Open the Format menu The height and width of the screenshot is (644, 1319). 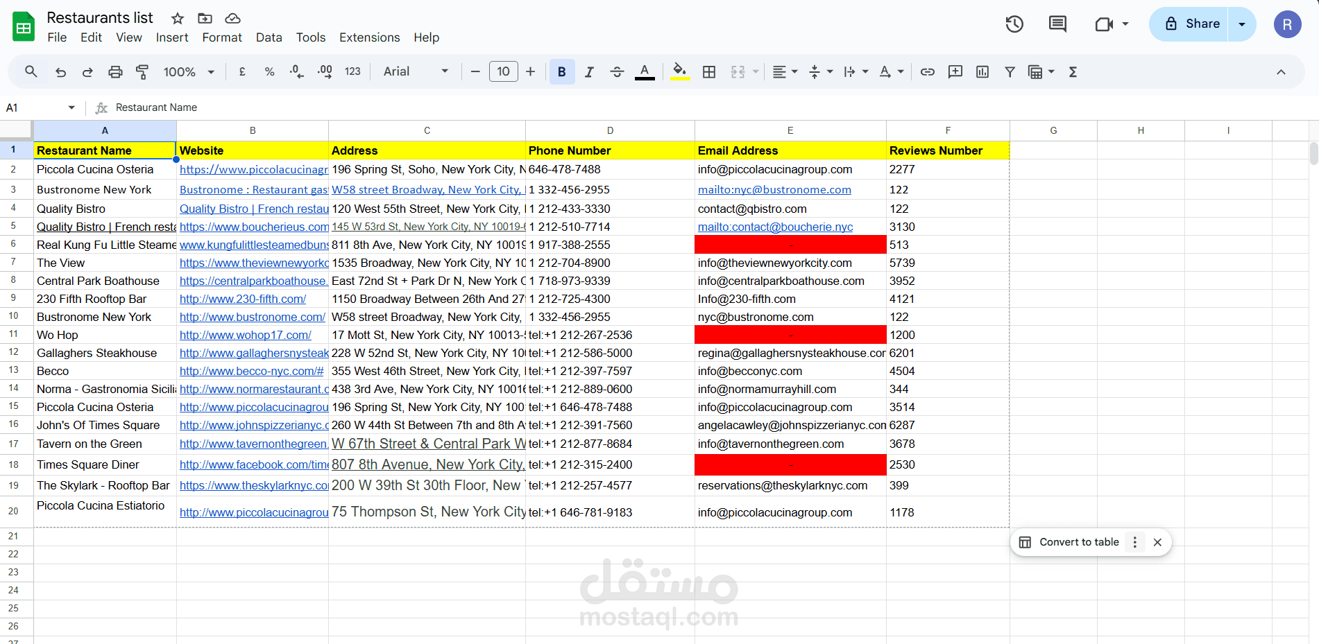pos(222,37)
